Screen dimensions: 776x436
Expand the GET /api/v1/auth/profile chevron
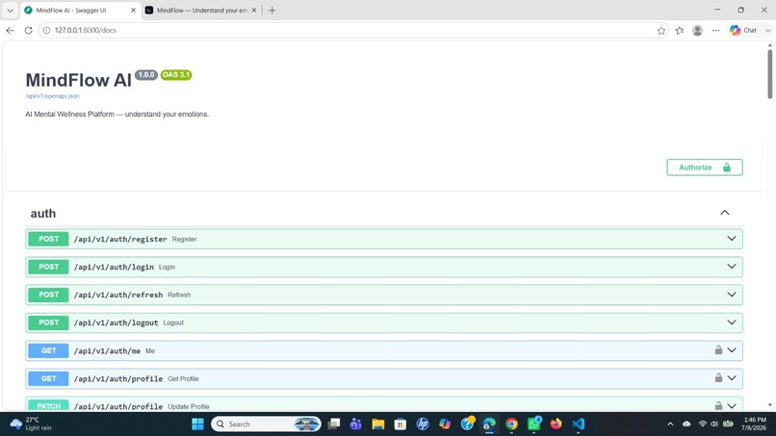pyautogui.click(x=732, y=378)
